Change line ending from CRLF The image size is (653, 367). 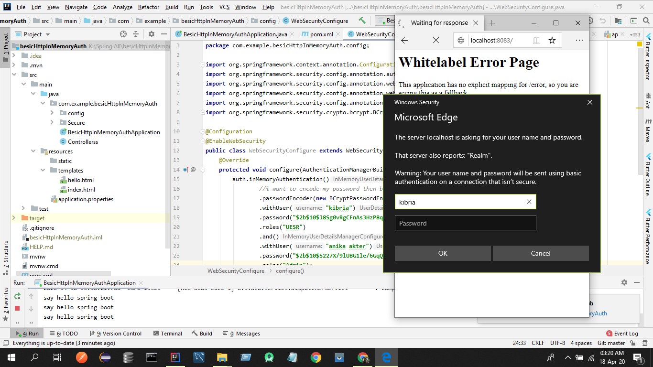click(x=538, y=343)
